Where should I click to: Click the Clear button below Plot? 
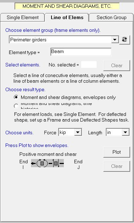point(117,166)
